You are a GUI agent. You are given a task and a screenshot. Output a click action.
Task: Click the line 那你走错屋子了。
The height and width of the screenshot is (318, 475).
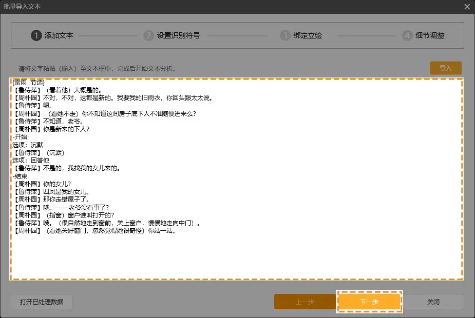pos(51,200)
